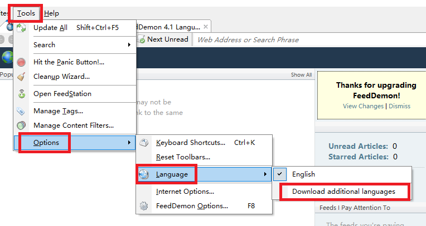This screenshot has height=226, width=426.
Task: Expand the Search submenu
Action: point(45,44)
